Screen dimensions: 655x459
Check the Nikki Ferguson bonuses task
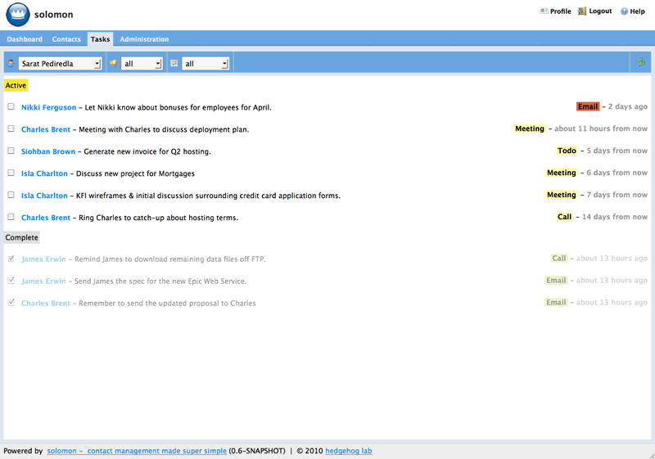click(x=11, y=107)
